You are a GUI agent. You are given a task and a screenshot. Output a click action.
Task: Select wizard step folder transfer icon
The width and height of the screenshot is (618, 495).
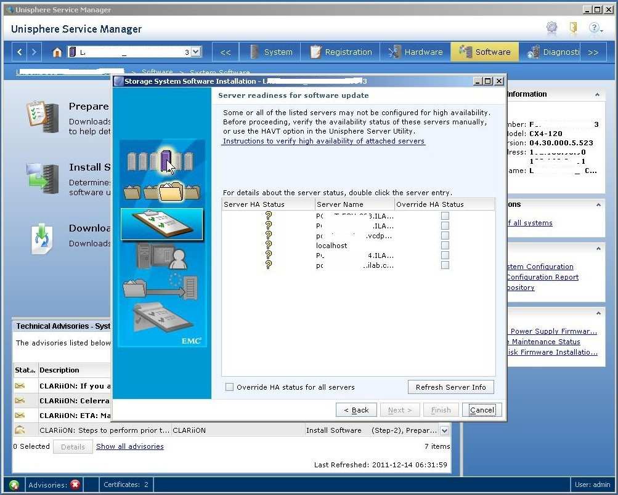pos(161,287)
